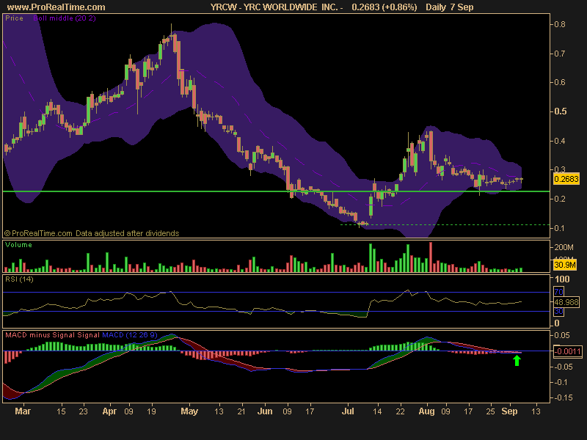The width and height of the screenshot is (587, 440).
Task: Click the yellow 0.2683 price tag
Action: pyautogui.click(x=566, y=179)
